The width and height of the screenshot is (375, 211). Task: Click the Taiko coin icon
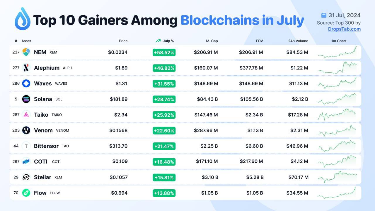point(26,115)
